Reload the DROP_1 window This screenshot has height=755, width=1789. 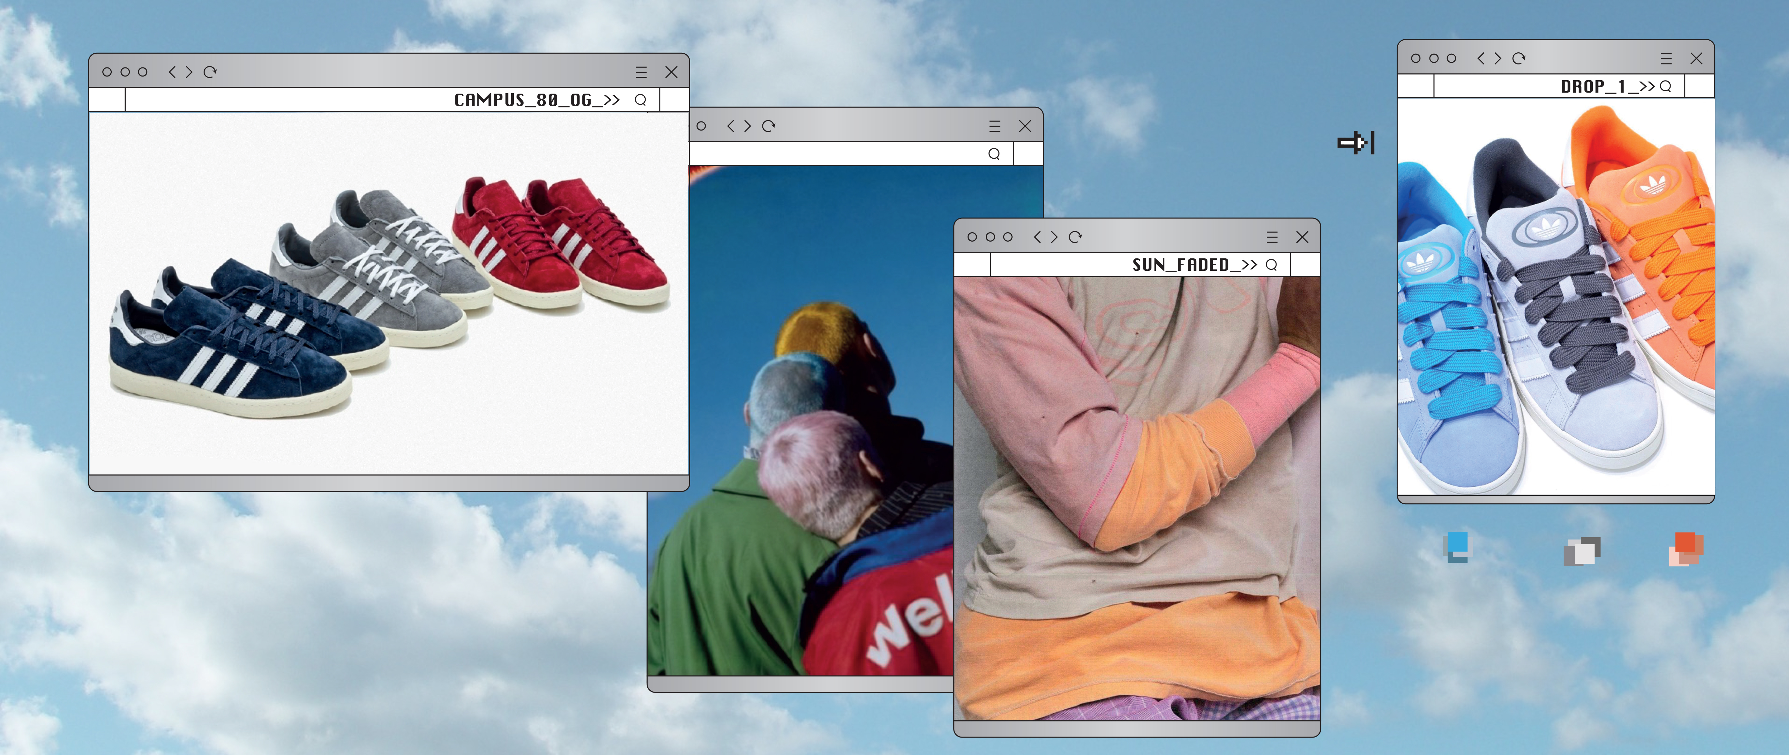[x=1520, y=59]
